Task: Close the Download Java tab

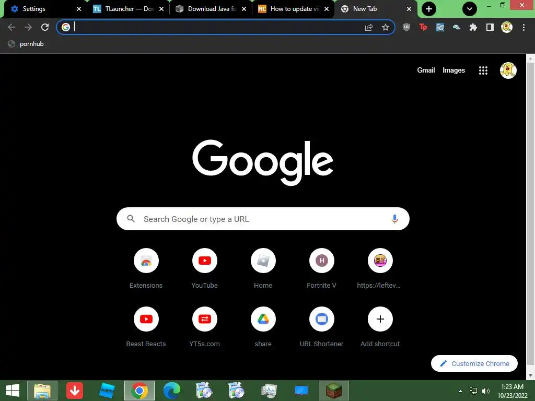Action: click(244, 9)
